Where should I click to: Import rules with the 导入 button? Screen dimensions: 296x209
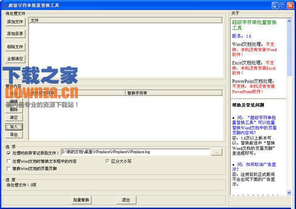coord(14,127)
